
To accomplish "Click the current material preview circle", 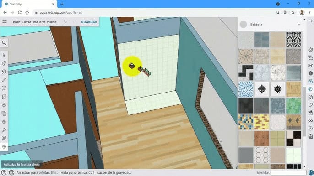I will click(244, 24).
